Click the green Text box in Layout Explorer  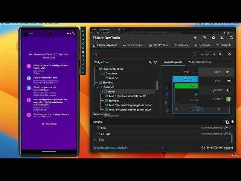pyautogui.click(x=187, y=86)
